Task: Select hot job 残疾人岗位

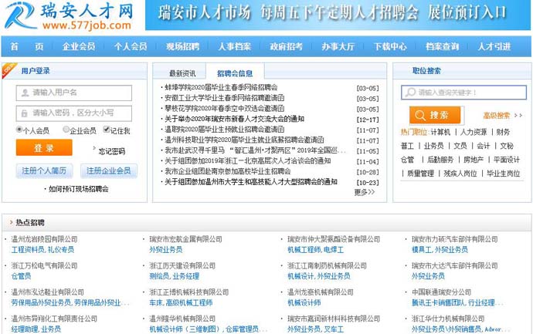Action: (460, 174)
